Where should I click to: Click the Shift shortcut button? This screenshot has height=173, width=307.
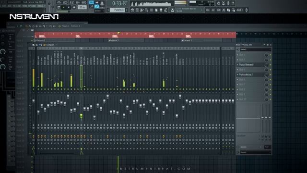(x=219, y=10)
